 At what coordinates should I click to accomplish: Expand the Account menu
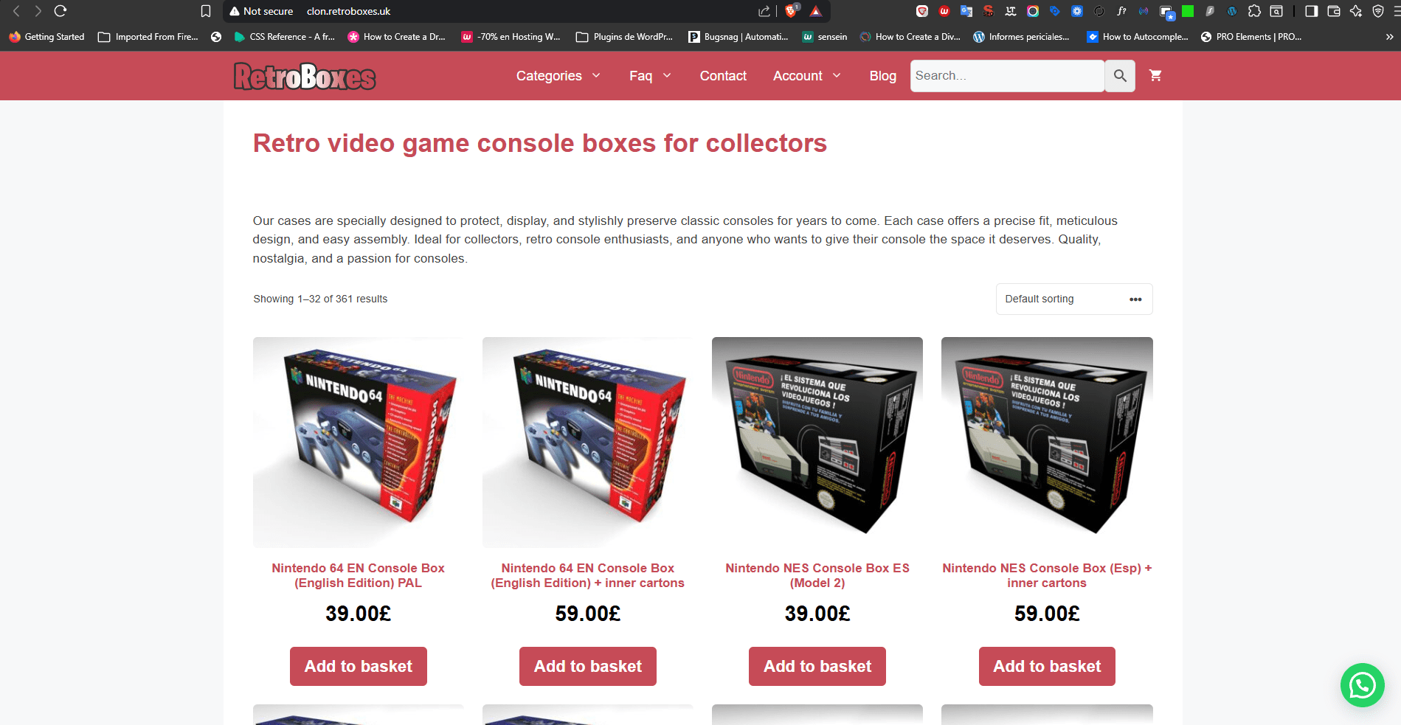(807, 76)
